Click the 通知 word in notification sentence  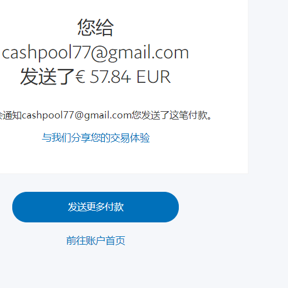coord(12,115)
